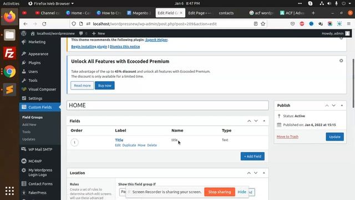The image size is (355, 200).
Task: Click Buy now button
Action: (105, 86)
